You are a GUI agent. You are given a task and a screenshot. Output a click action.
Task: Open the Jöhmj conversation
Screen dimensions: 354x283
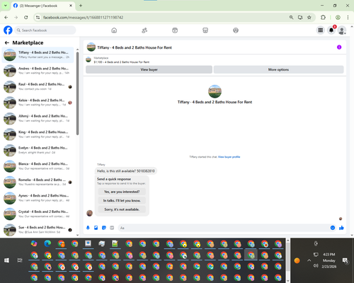38,118
